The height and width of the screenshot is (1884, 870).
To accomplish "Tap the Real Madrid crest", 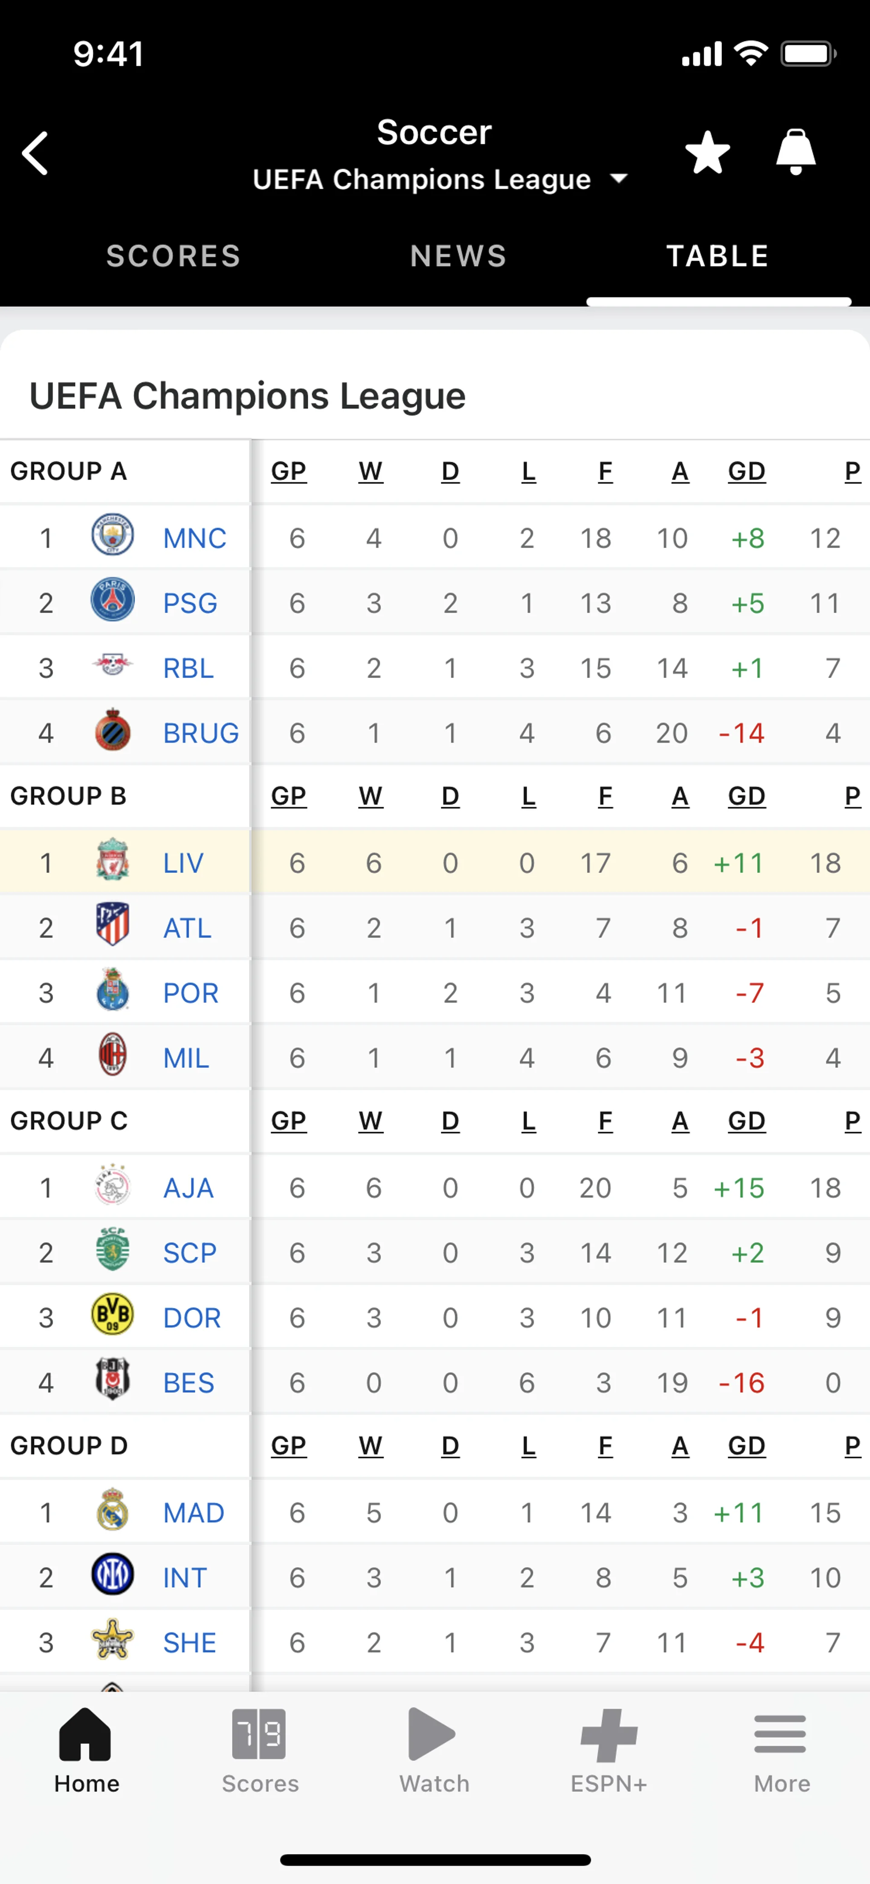I will 112,1510.
